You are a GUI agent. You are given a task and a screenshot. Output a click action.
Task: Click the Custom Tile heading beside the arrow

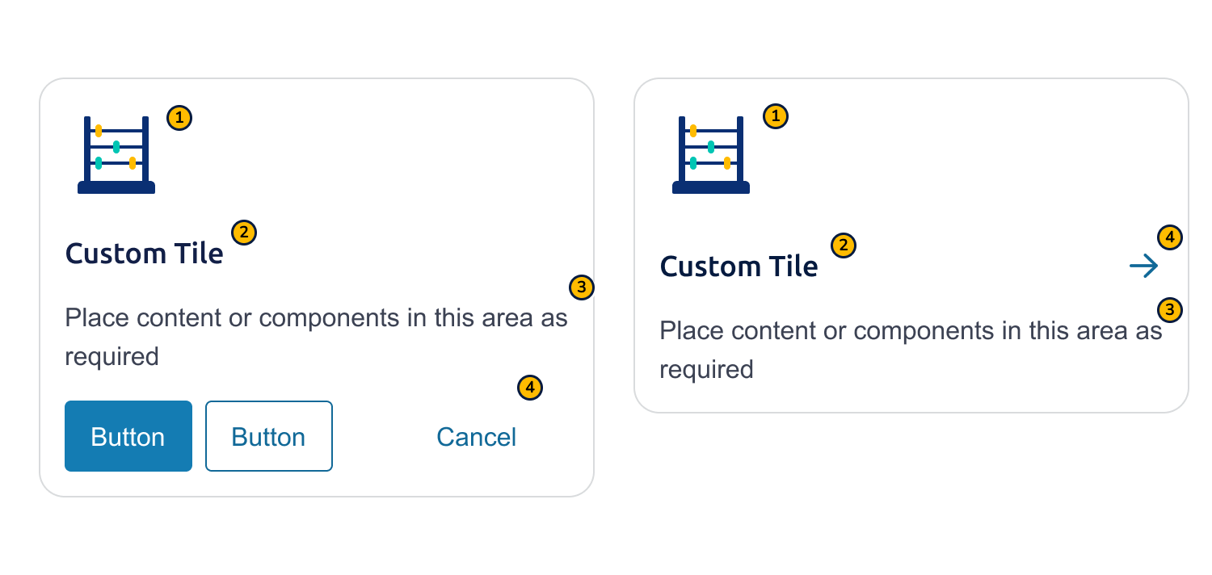[739, 267]
